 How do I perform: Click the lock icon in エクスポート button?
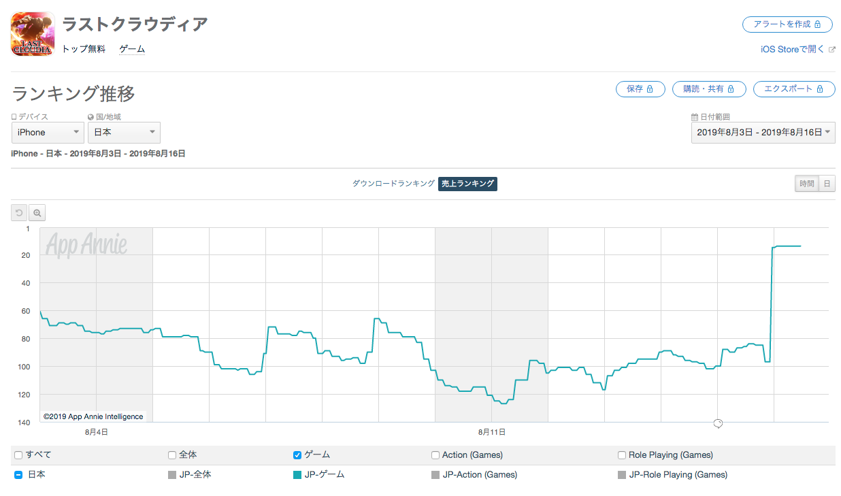click(820, 89)
